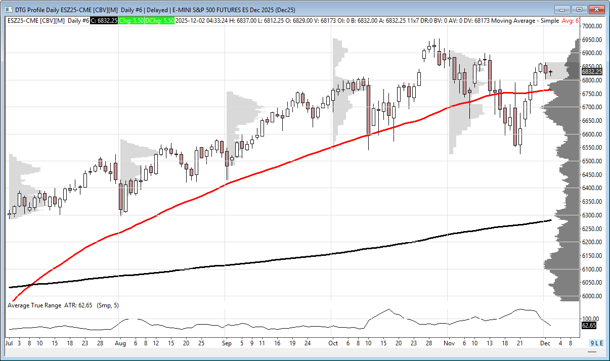Click the 'Aug' date axis label

[x=119, y=343]
